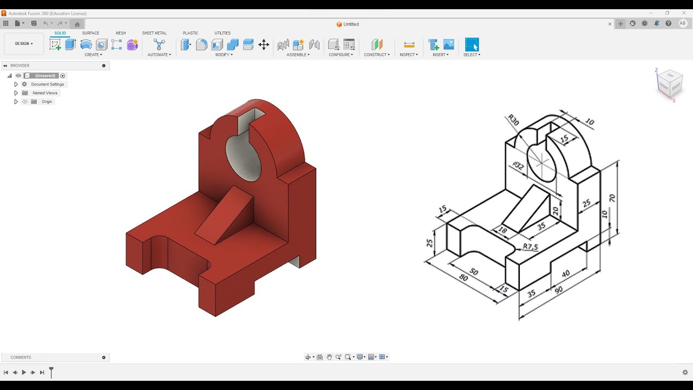Click the ViewCube orientation widget

[x=669, y=84]
